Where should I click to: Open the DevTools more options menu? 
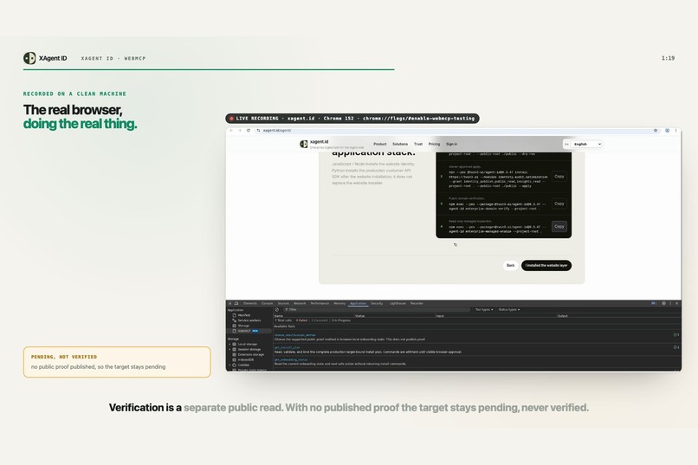point(670,303)
